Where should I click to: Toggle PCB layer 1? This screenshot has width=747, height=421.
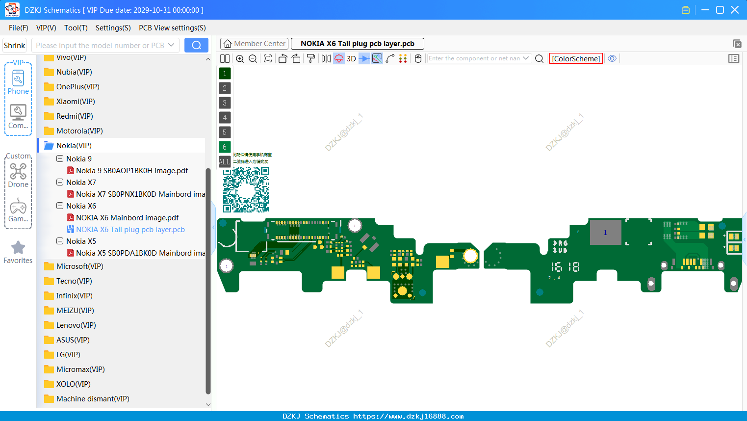tap(225, 74)
